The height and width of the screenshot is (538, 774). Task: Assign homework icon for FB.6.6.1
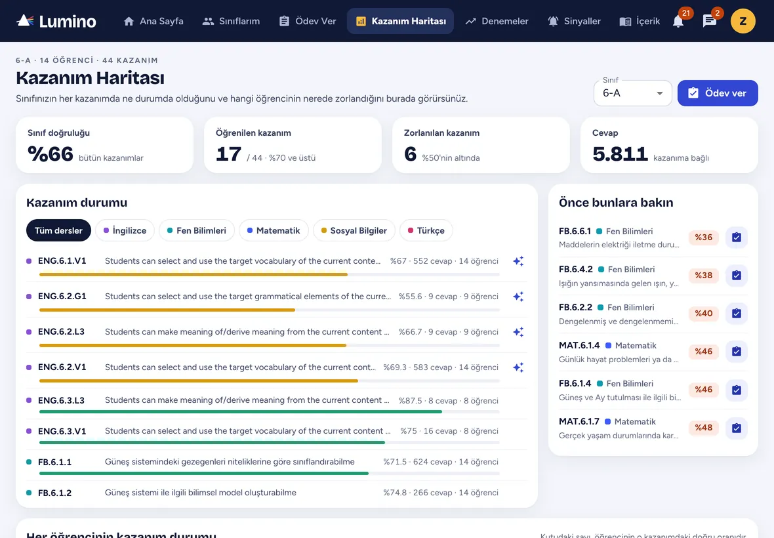click(x=736, y=238)
